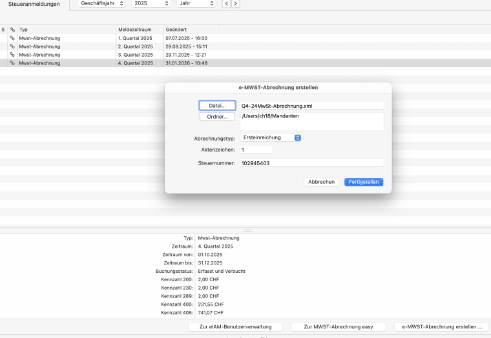Choose folder via Ordner... button
Image resolution: width=491 pixels, height=338 pixels.
click(x=216, y=117)
